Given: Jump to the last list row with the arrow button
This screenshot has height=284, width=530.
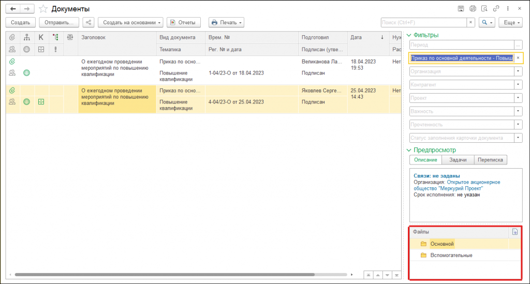Looking at the screenshot, I should (396, 275).
